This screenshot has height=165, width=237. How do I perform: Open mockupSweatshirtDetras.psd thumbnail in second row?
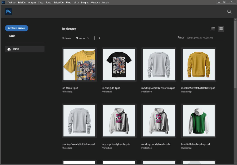pyautogui.click(x=79, y=121)
